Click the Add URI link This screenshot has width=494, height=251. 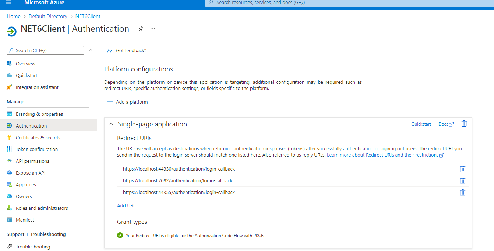(x=126, y=205)
